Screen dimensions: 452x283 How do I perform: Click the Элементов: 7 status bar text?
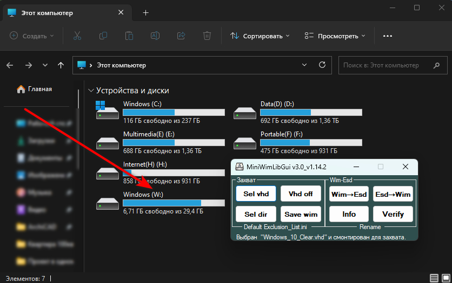coord(25,278)
